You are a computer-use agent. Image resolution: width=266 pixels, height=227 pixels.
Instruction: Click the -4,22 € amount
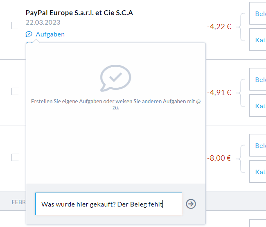click(219, 27)
